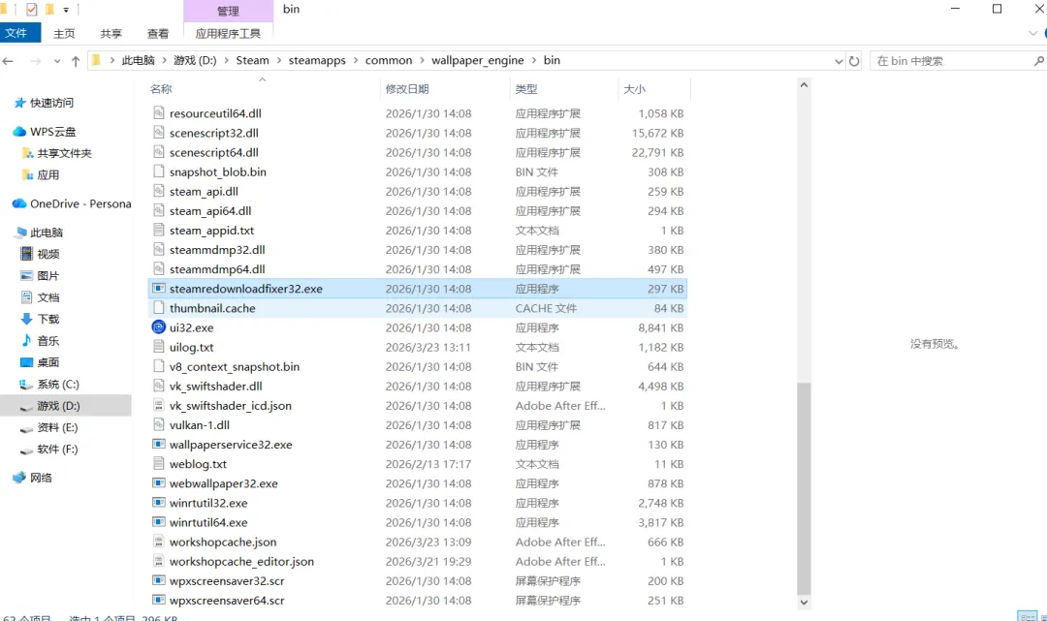The image size is (1047, 621).
Task: Click the quick access properties checkmark icon
Action: pos(31,10)
